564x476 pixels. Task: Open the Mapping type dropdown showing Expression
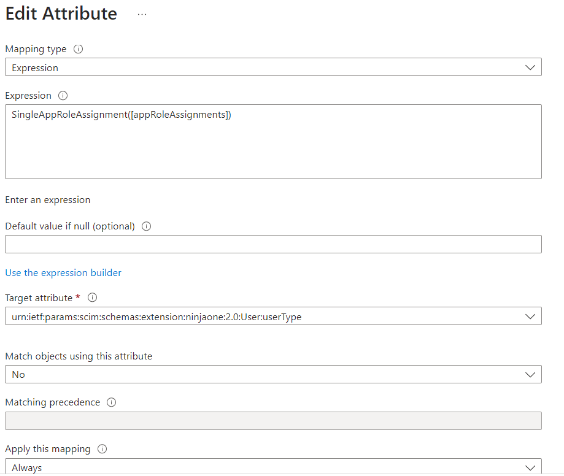pos(273,67)
